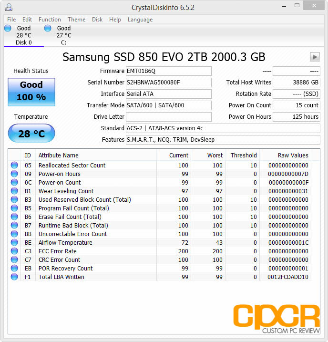This screenshot has width=328, height=342.
Task: Close the CrystalDiskInfo window
Action: click(x=314, y=5)
